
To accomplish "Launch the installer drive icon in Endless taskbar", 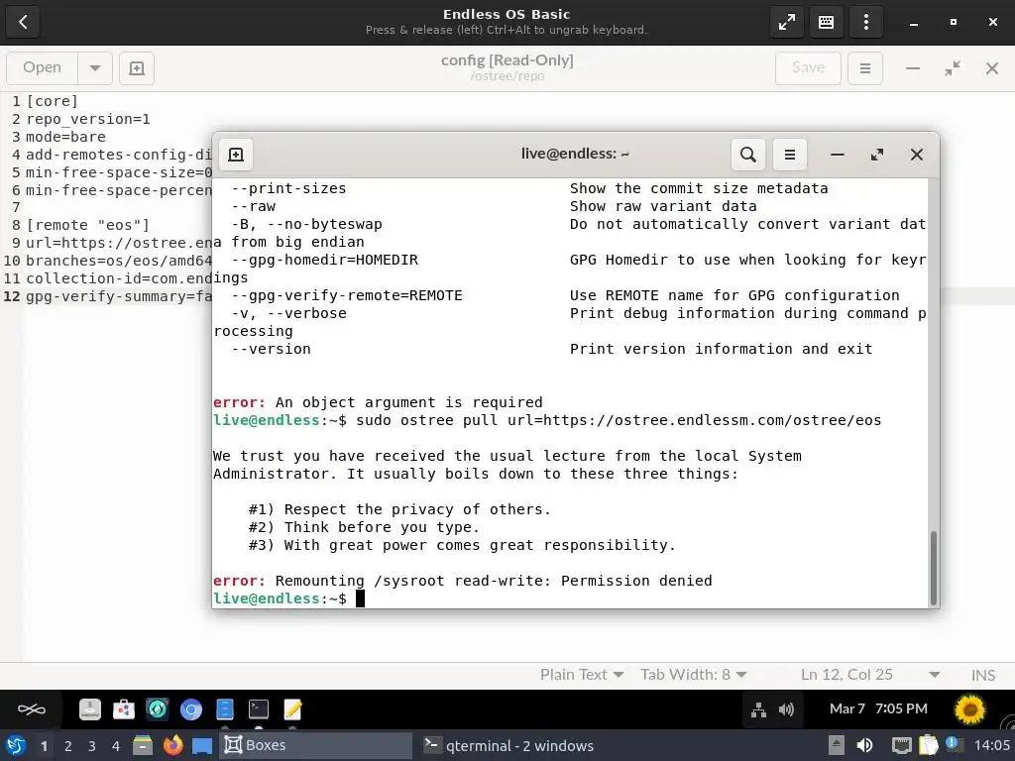I will pyautogui.click(x=90, y=709).
